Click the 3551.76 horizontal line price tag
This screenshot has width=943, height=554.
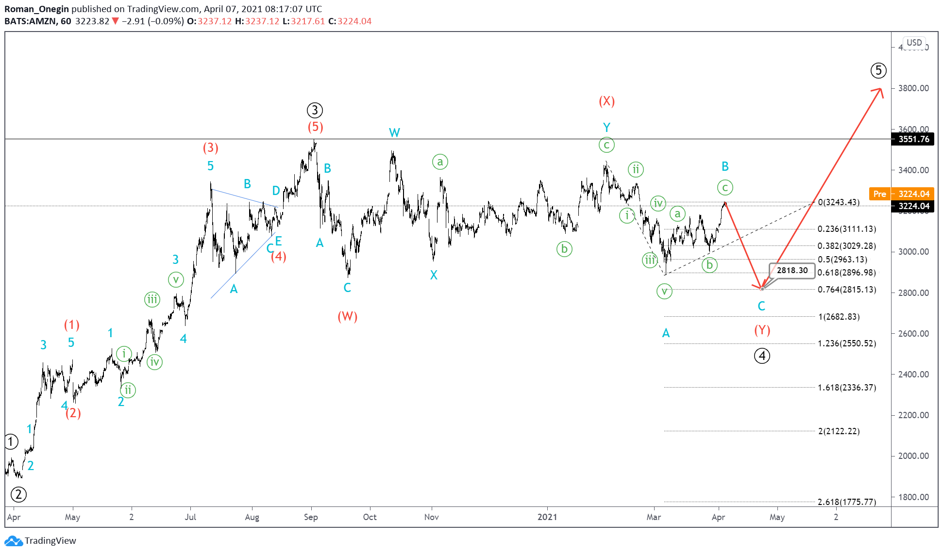pos(913,139)
